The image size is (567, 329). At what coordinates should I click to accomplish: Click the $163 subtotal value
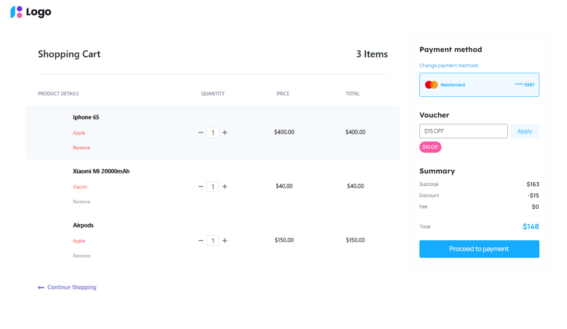pos(533,184)
